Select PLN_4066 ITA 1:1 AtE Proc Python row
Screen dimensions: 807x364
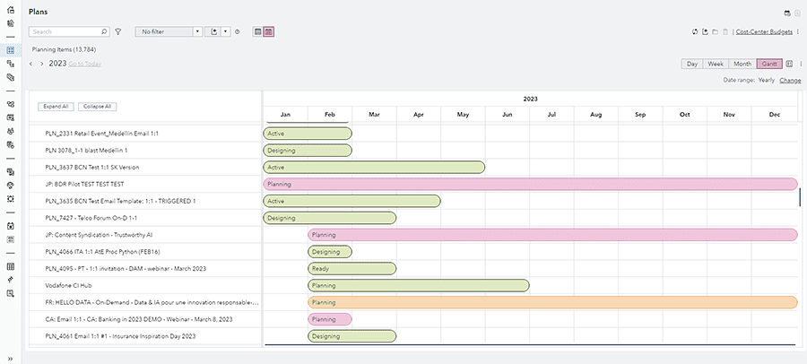(145, 252)
